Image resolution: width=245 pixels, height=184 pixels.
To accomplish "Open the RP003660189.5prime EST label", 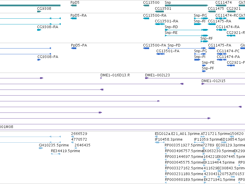I will click(x=184, y=180).
